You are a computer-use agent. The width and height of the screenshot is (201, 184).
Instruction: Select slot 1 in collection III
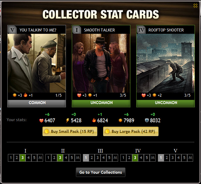coord(86,158)
